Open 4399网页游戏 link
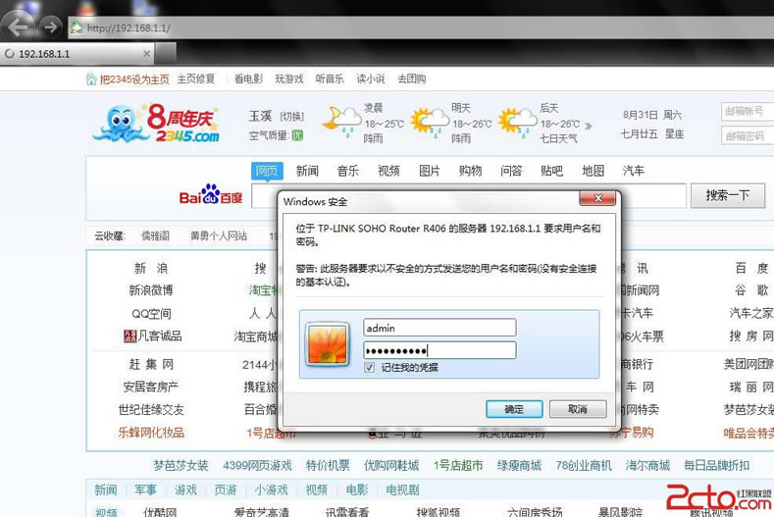 point(257,465)
